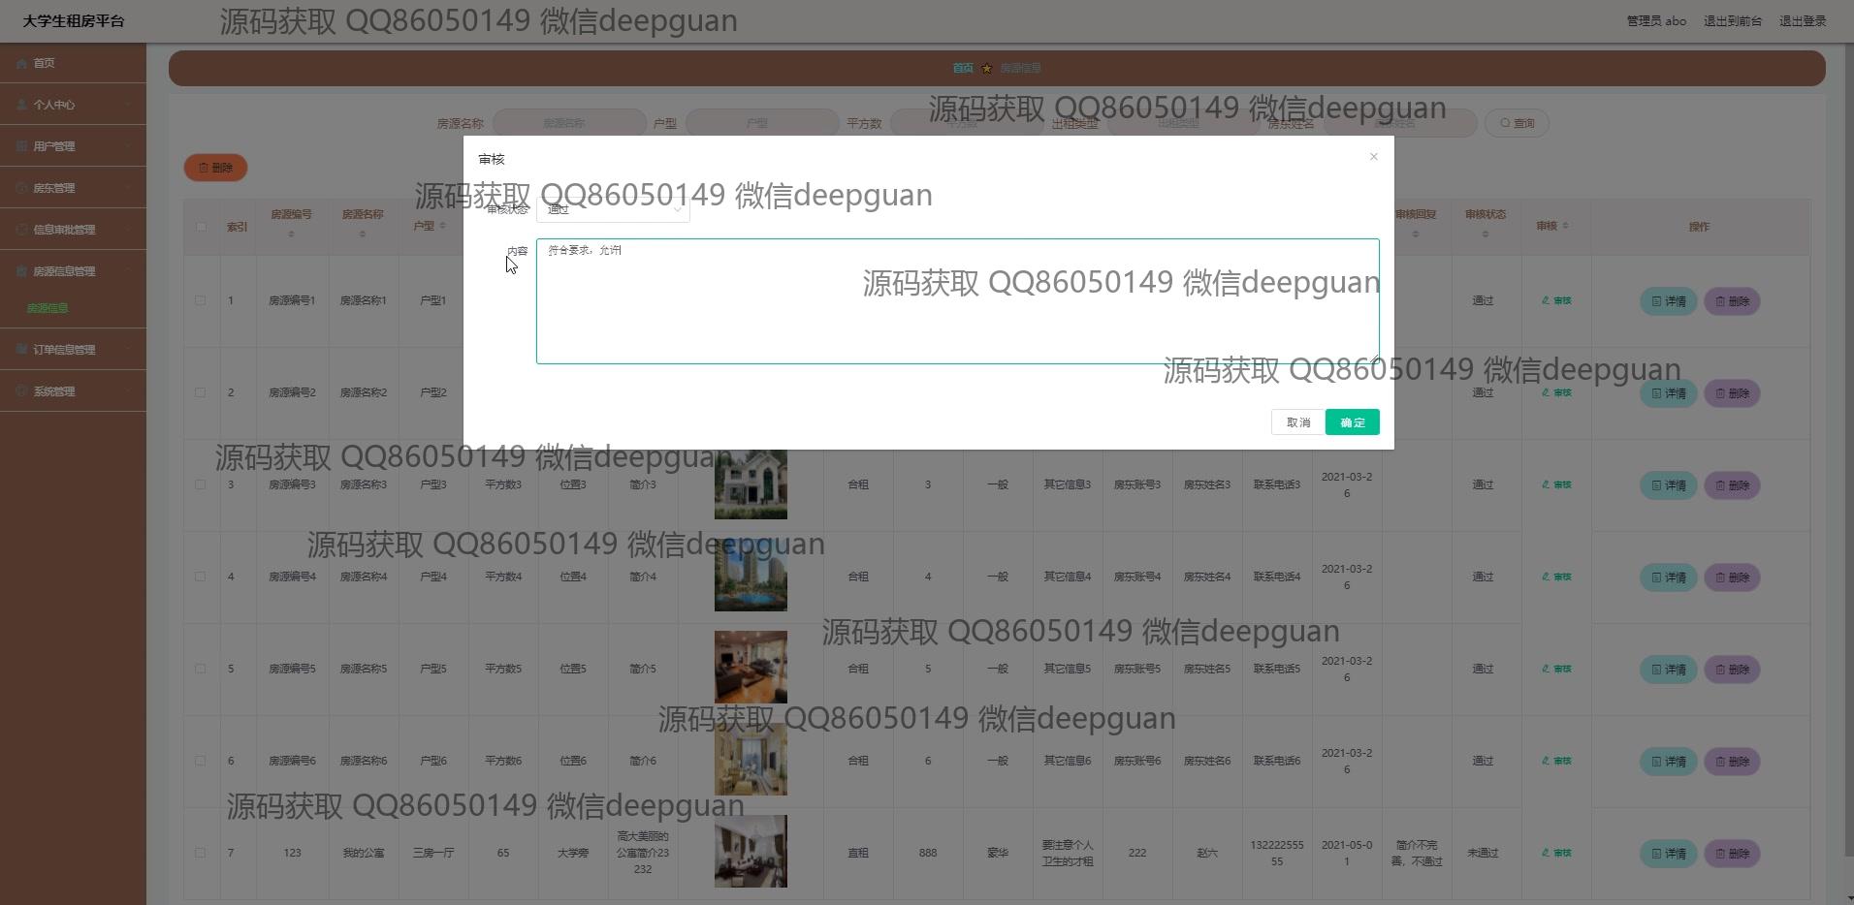
Task: Click the 审核 edit icon in row 5
Action: [x=1556, y=669]
